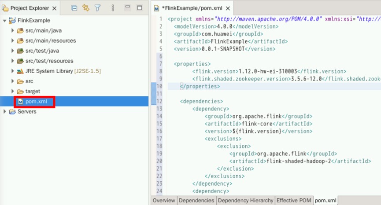This screenshot has width=381, height=205.
Task: Switch to the Dependencies tab
Action: pyautogui.click(x=196, y=201)
